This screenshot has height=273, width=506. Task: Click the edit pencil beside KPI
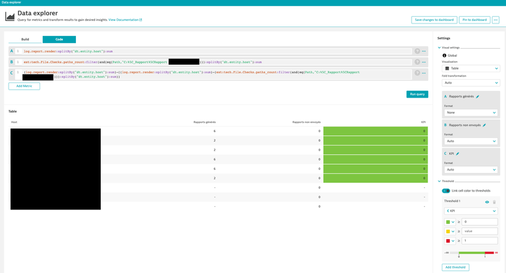[x=458, y=154]
